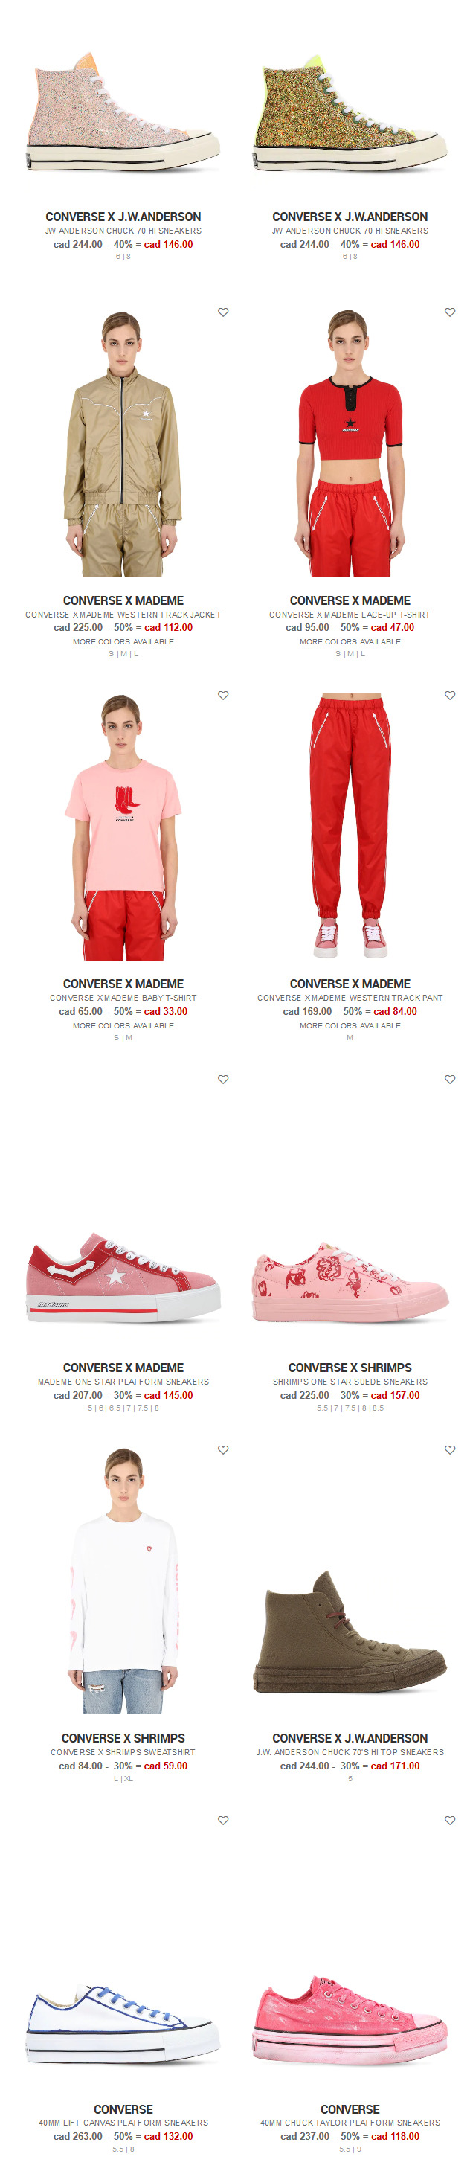Add Western Track Pant to wishlist heart
470x2180 pixels.
tap(450, 696)
